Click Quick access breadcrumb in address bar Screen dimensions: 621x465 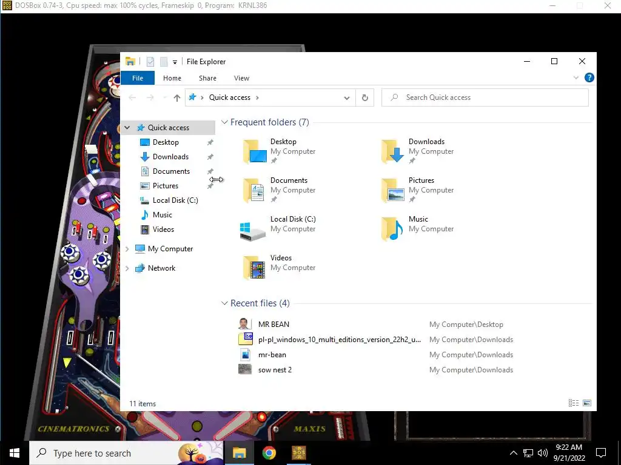(x=230, y=97)
